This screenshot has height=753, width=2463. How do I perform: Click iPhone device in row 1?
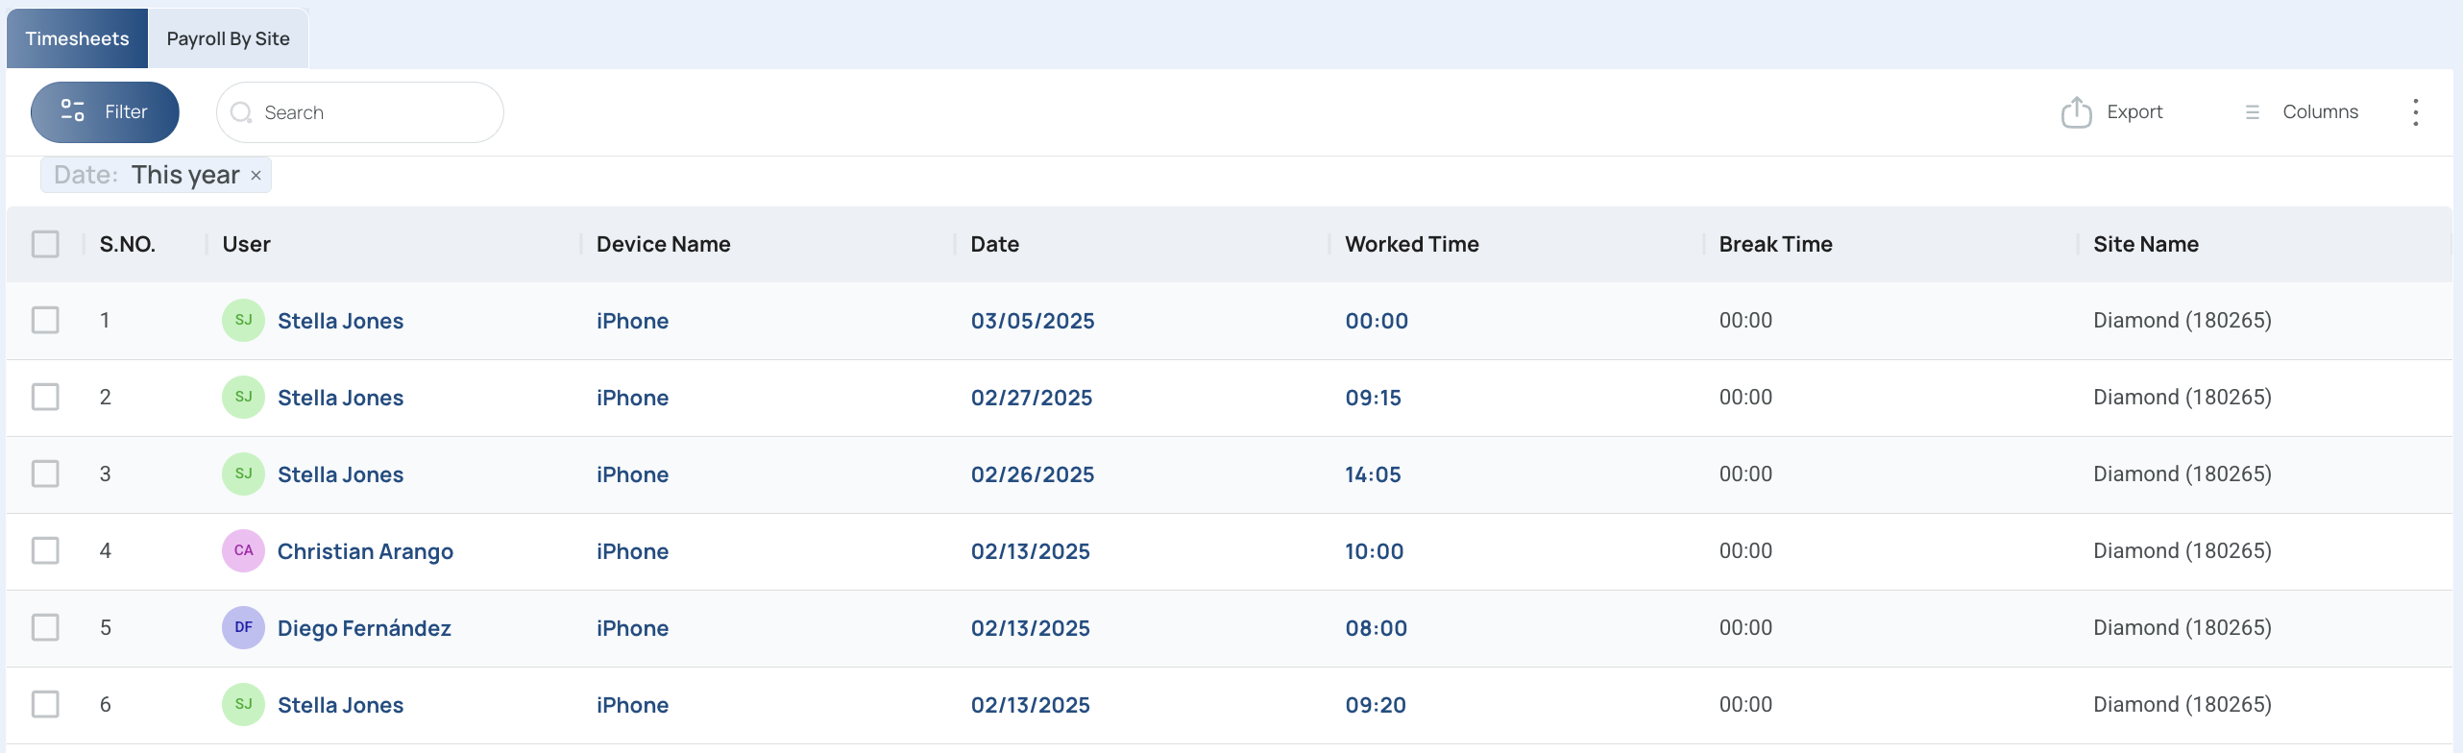tap(632, 321)
